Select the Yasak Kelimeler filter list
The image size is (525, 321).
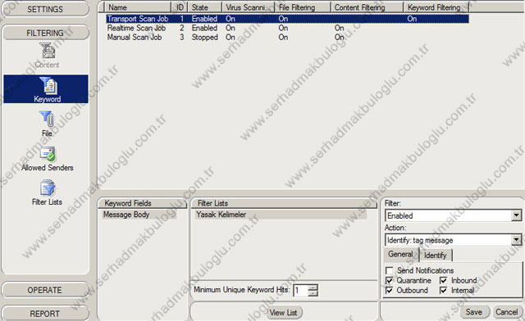[x=281, y=215]
